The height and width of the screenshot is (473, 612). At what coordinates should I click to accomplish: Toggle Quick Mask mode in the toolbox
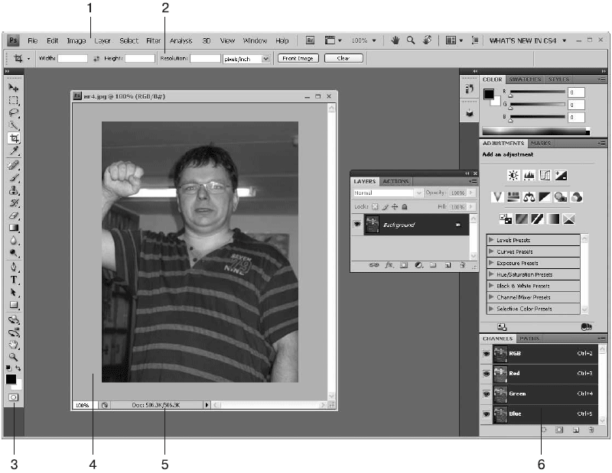coord(14,397)
